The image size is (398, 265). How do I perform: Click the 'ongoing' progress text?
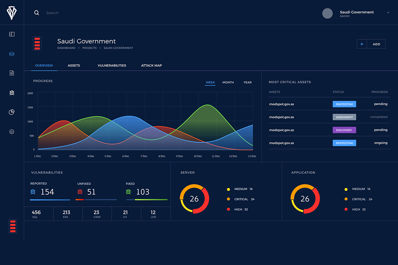381,143
